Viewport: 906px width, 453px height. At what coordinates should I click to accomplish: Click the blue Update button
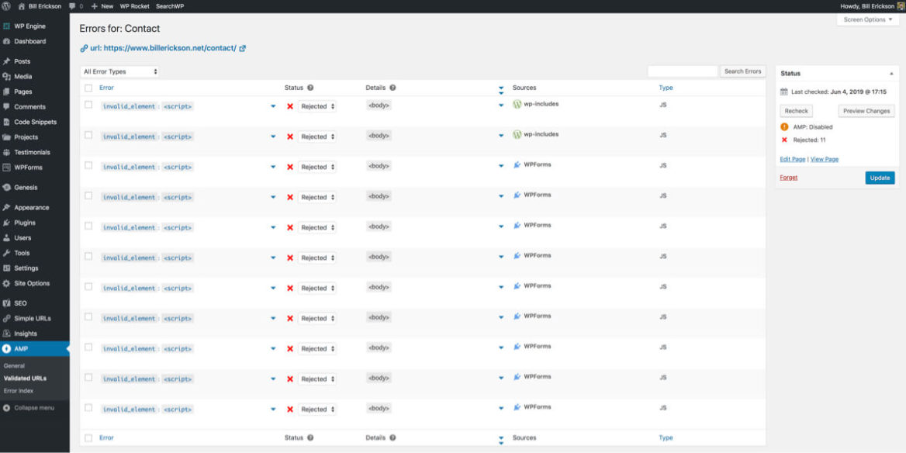pyautogui.click(x=880, y=177)
